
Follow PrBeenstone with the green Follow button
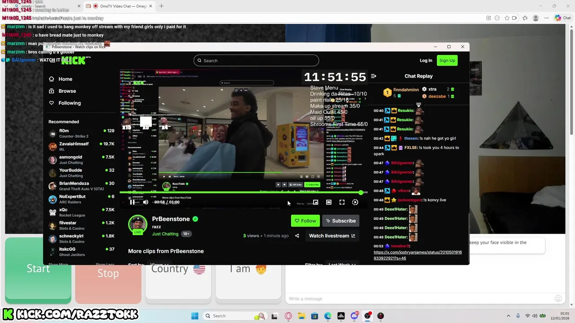point(305,221)
